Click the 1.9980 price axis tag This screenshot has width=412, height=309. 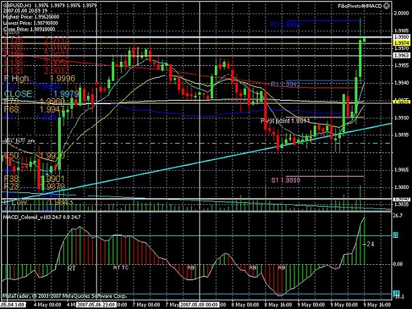[401, 37]
